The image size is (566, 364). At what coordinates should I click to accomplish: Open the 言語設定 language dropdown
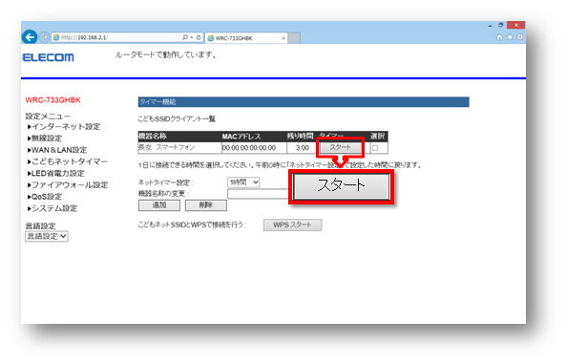pyautogui.click(x=47, y=236)
